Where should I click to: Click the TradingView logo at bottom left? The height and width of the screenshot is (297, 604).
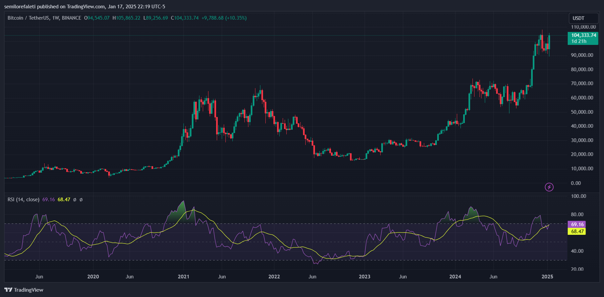click(24, 290)
